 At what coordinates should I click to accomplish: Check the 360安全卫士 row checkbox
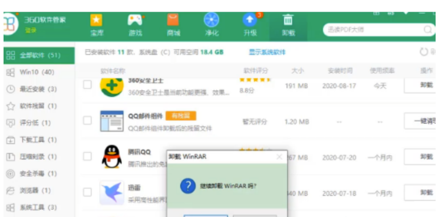(87, 85)
